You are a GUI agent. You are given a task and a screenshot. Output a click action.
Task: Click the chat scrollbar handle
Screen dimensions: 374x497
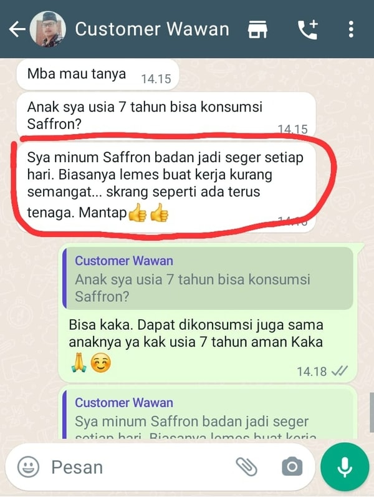372,412
